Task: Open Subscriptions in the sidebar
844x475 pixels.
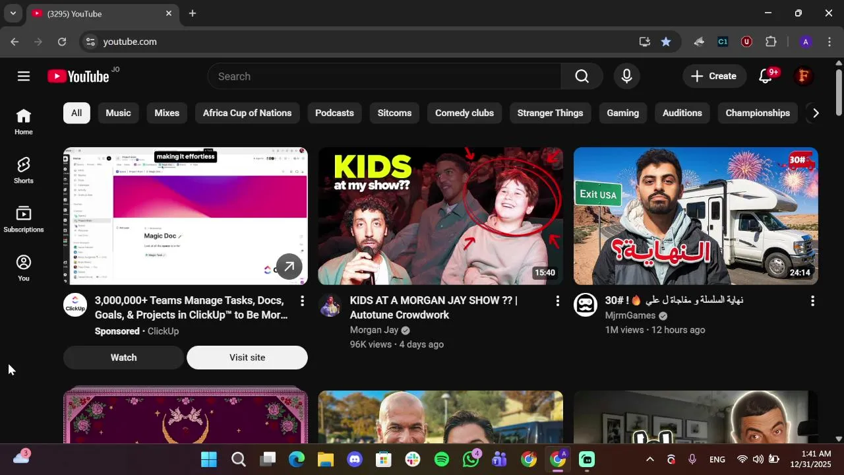Action: [x=24, y=219]
